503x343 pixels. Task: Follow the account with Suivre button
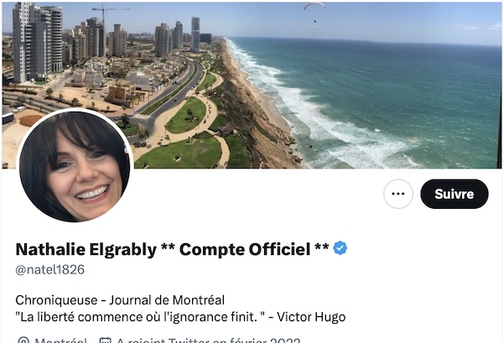[x=454, y=194]
